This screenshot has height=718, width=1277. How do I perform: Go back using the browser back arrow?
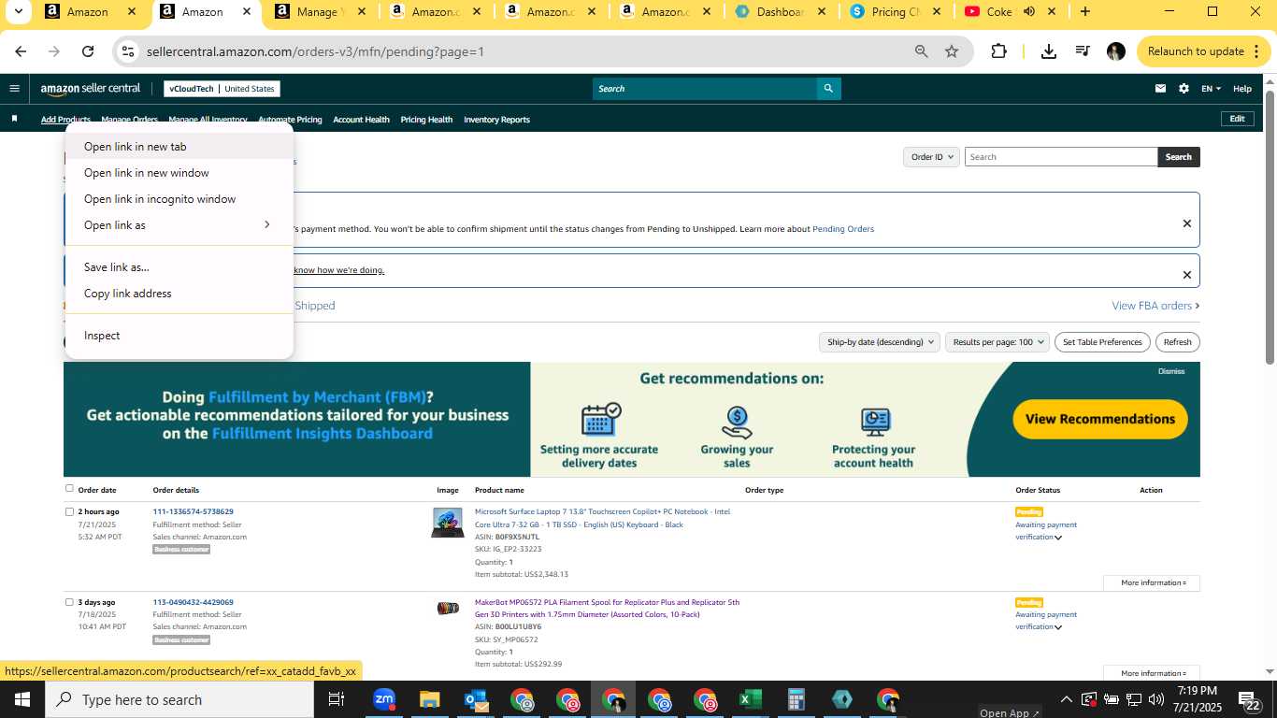[x=21, y=51]
